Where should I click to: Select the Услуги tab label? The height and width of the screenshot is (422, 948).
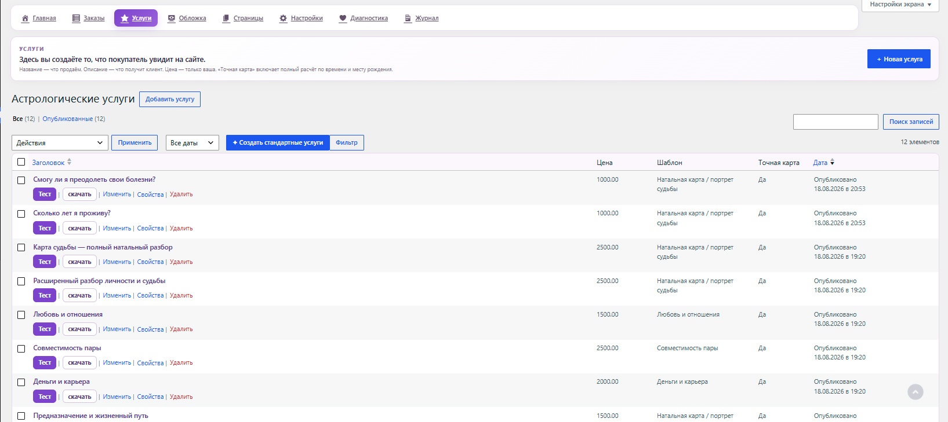pos(141,19)
